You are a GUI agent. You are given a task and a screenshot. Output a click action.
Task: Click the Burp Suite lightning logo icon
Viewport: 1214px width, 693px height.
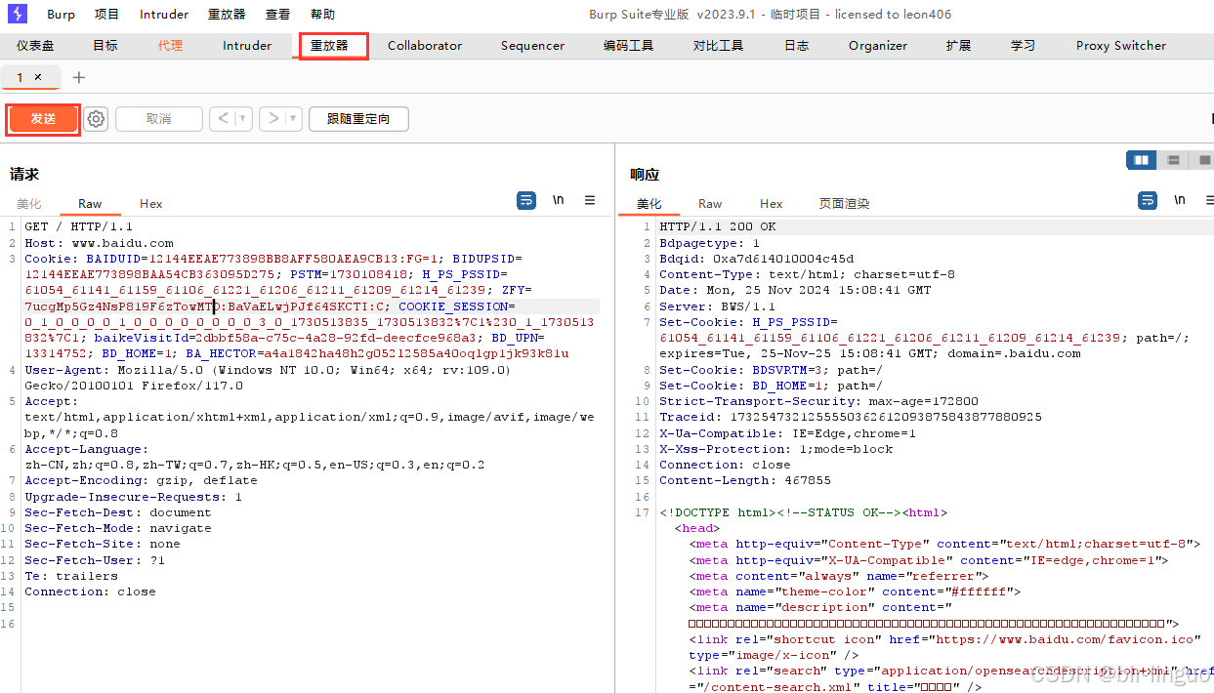pyautogui.click(x=17, y=14)
